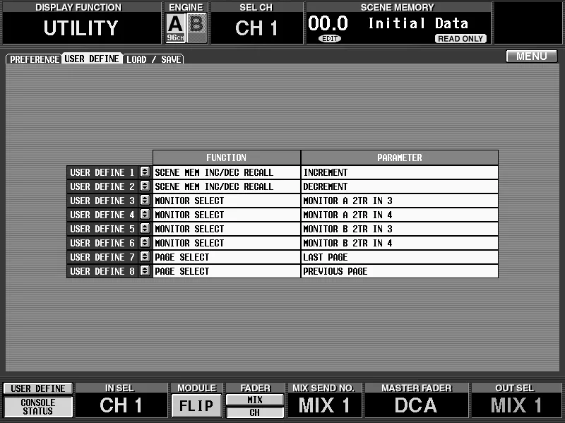Open the MENU button

(x=532, y=56)
